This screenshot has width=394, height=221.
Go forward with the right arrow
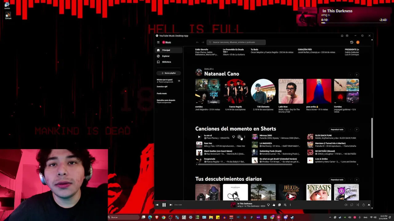tap(203, 42)
